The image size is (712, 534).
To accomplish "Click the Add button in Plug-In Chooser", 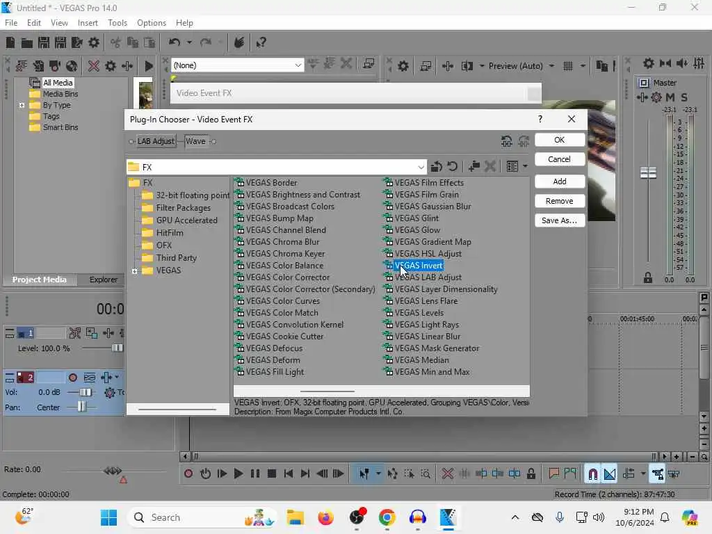I will [x=560, y=181].
